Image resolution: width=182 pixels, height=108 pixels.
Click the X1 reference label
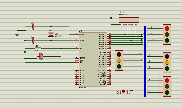(x=57, y=34)
